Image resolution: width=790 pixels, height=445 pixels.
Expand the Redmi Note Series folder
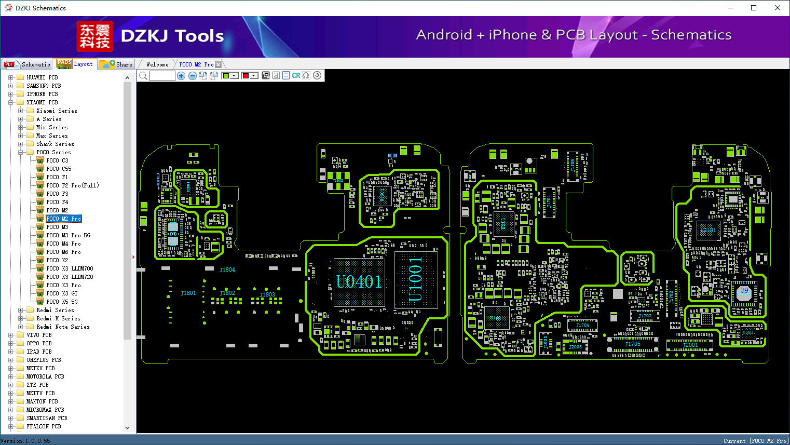click(20, 327)
